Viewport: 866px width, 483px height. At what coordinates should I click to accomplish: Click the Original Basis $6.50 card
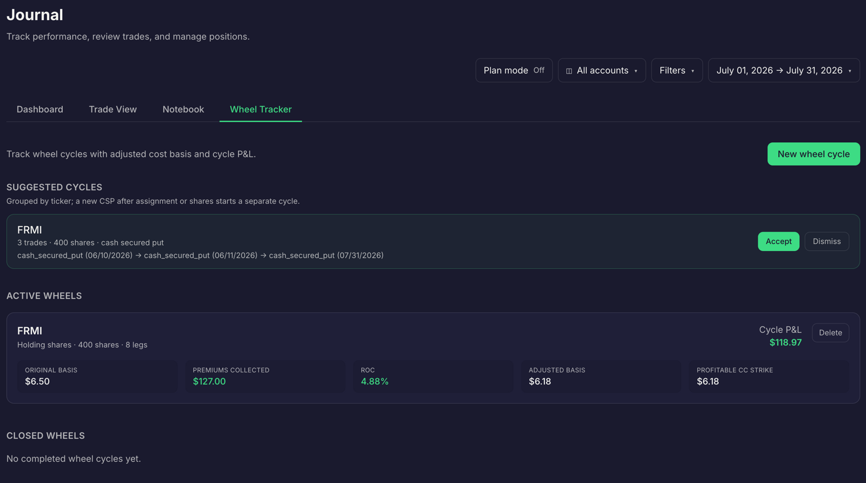[97, 376]
